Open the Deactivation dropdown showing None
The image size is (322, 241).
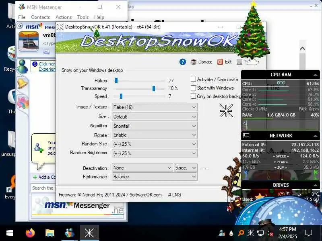(142, 168)
